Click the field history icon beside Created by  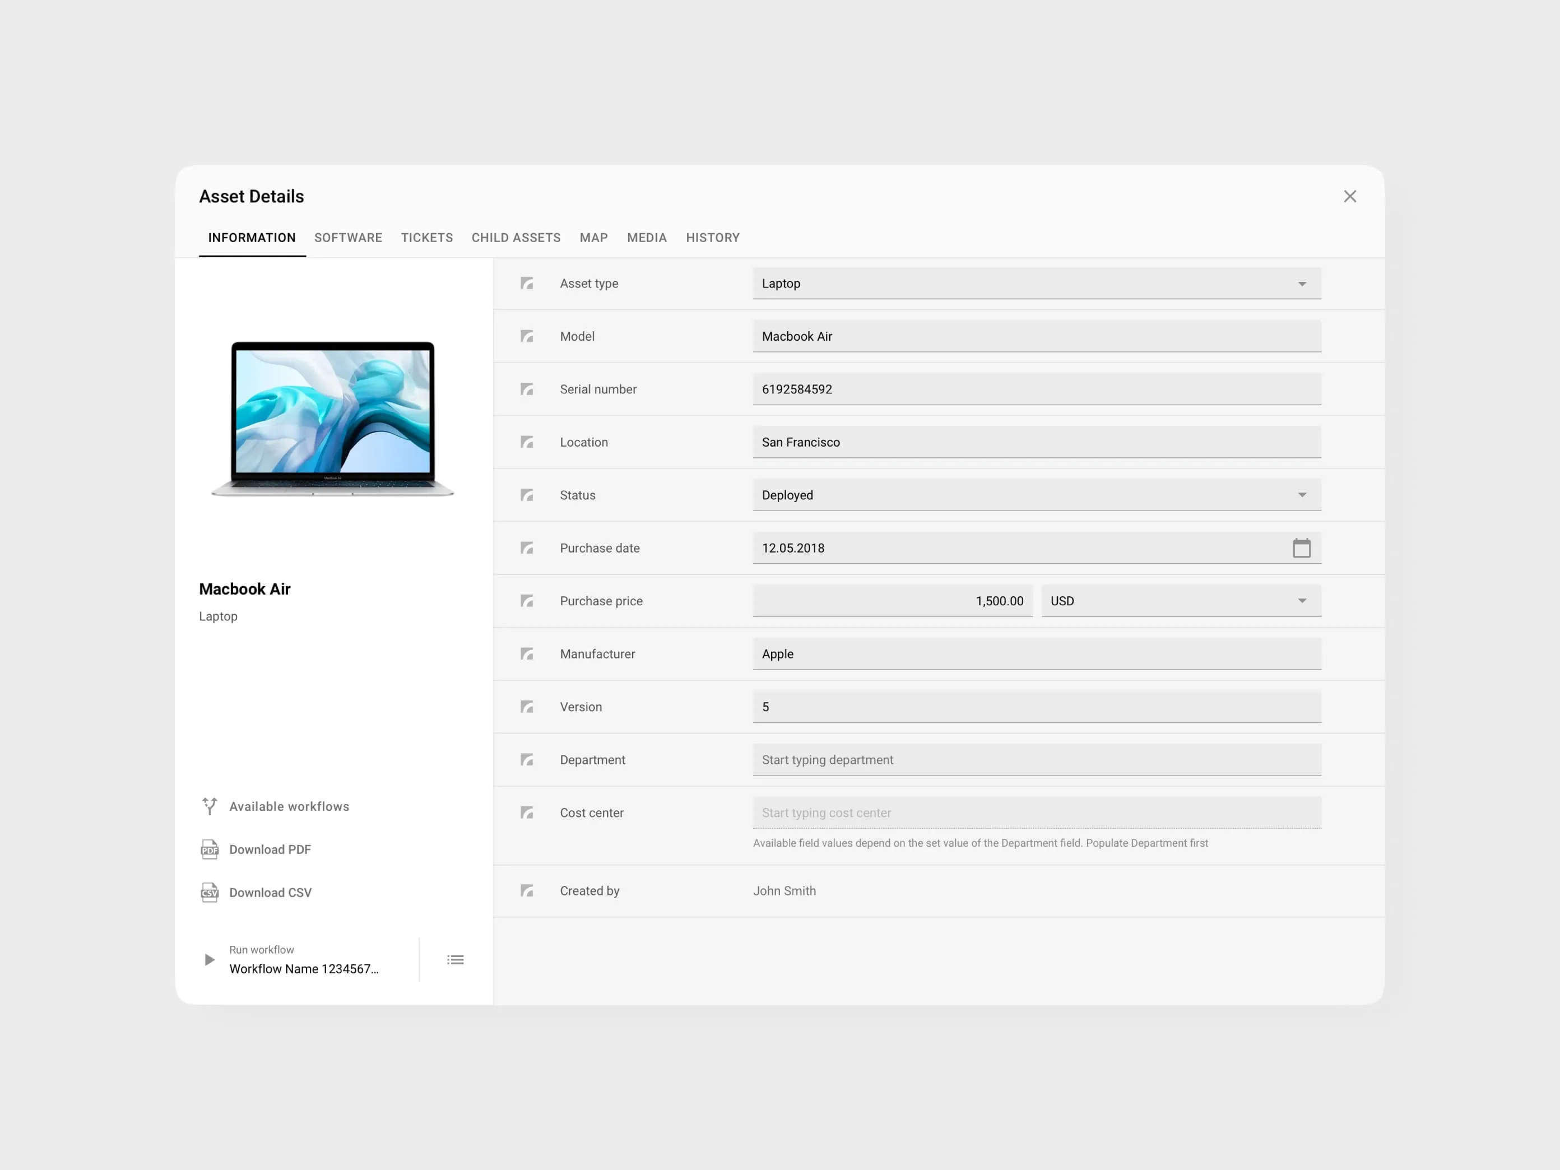point(527,891)
